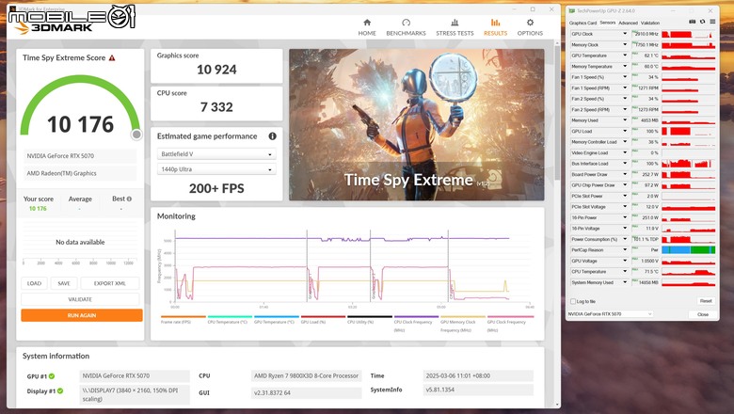Toggle the Log to file checkbox in GPU-Z
734x414 pixels.
pyautogui.click(x=573, y=301)
